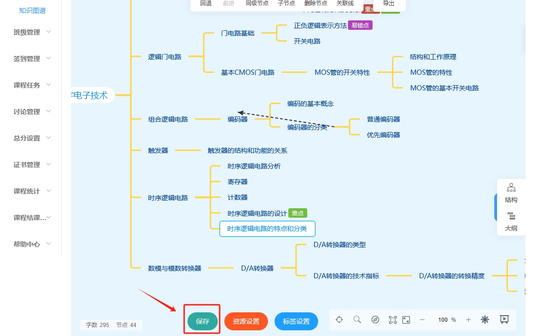
Task: Expand the 班级管理 sidebar menu
Action: [32, 32]
